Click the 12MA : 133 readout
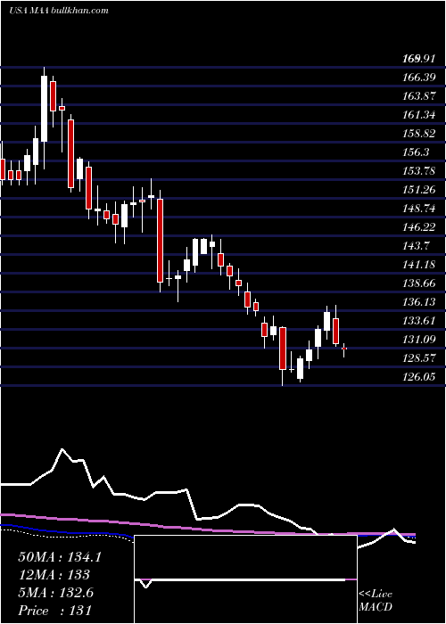The image size is (446, 624). point(54,575)
